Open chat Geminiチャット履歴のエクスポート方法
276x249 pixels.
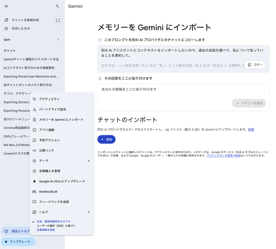(31, 59)
